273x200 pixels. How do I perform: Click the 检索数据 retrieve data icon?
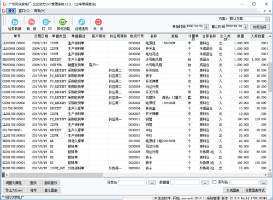(x=15, y=22)
